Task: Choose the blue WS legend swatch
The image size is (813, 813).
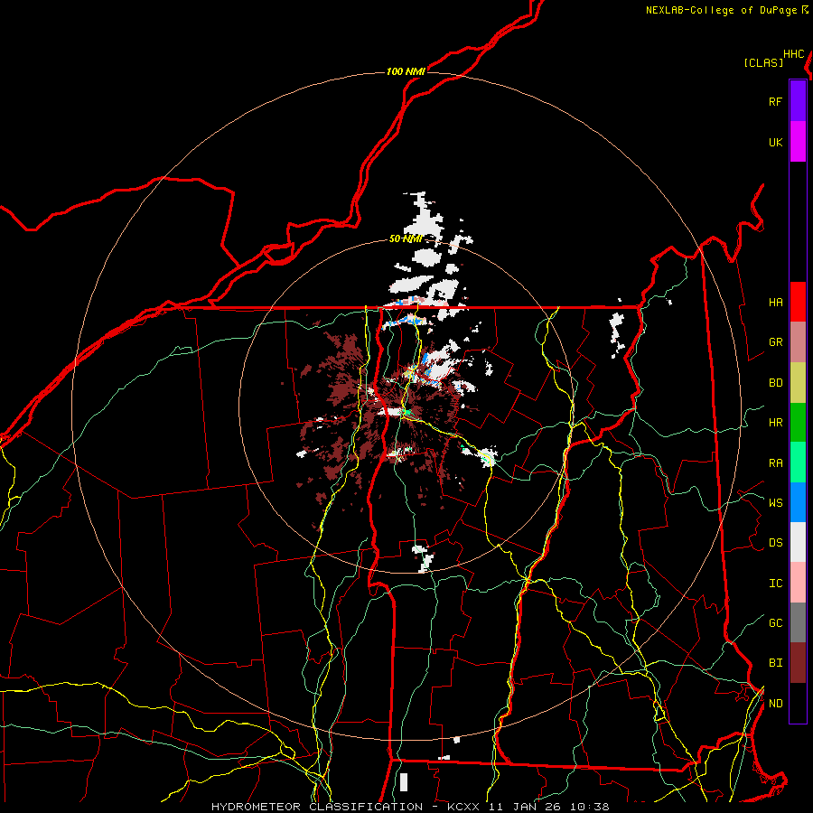Action: [798, 502]
